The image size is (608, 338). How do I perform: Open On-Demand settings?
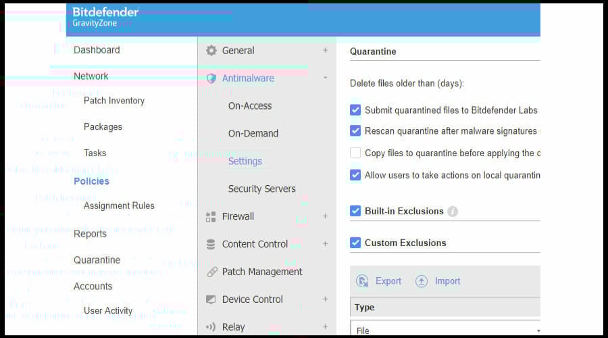(253, 133)
